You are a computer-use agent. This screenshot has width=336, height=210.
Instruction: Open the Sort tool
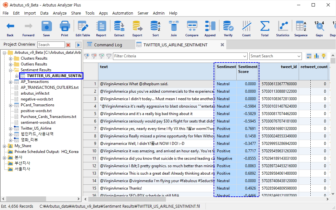coord(156,29)
